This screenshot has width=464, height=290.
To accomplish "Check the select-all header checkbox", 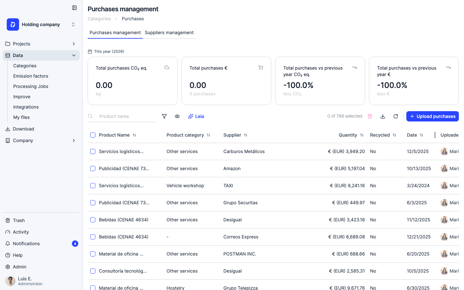I will [93, 135].
